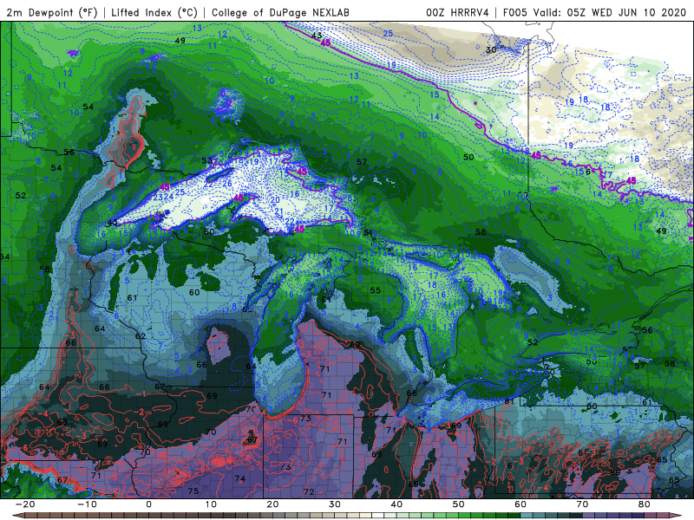
Task: Click the black '53' dewpoint value
Action: pos(206,160)
